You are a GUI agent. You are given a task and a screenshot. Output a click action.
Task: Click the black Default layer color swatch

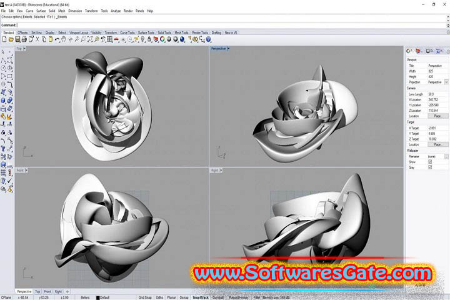tap(98, 297)
